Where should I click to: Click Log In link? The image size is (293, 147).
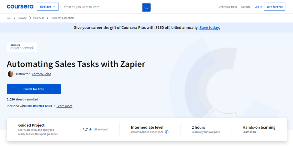[x=258, y=7]
